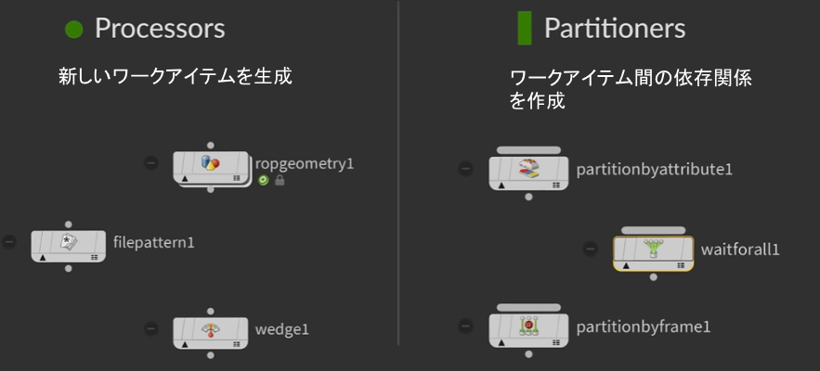The image size is (820, 371).
Task: Click the partitionbyattribute1 node label
Action: click(x=654, y=170)
